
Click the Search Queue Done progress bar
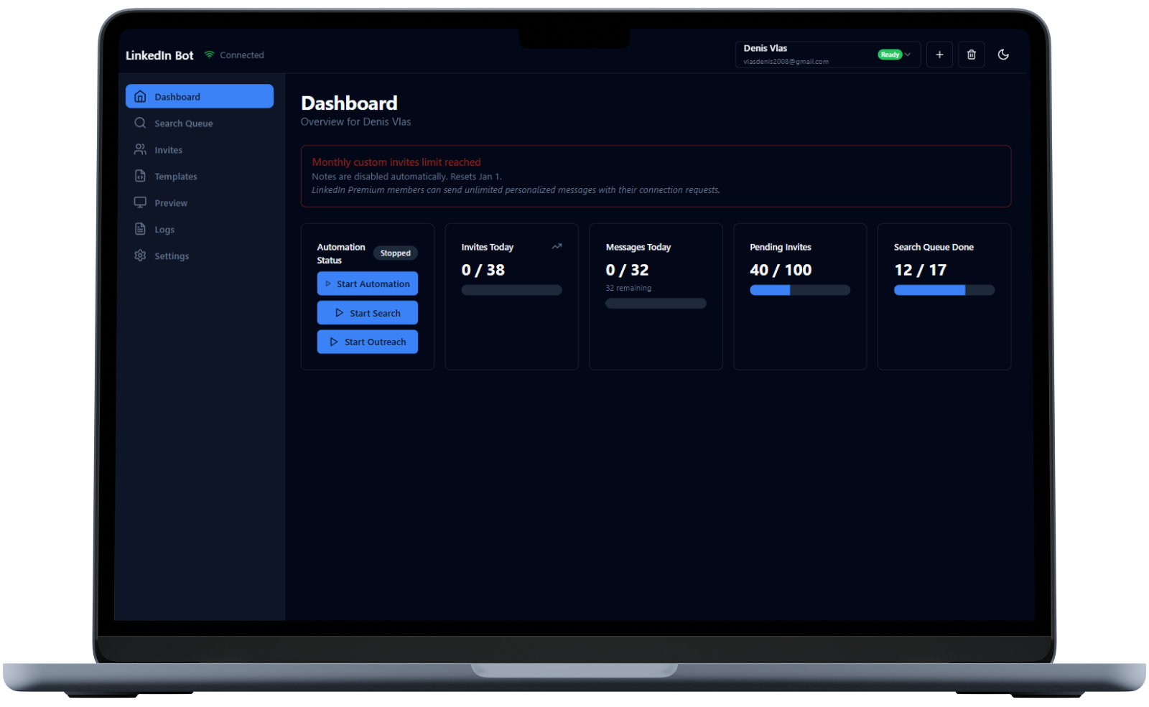944,290
